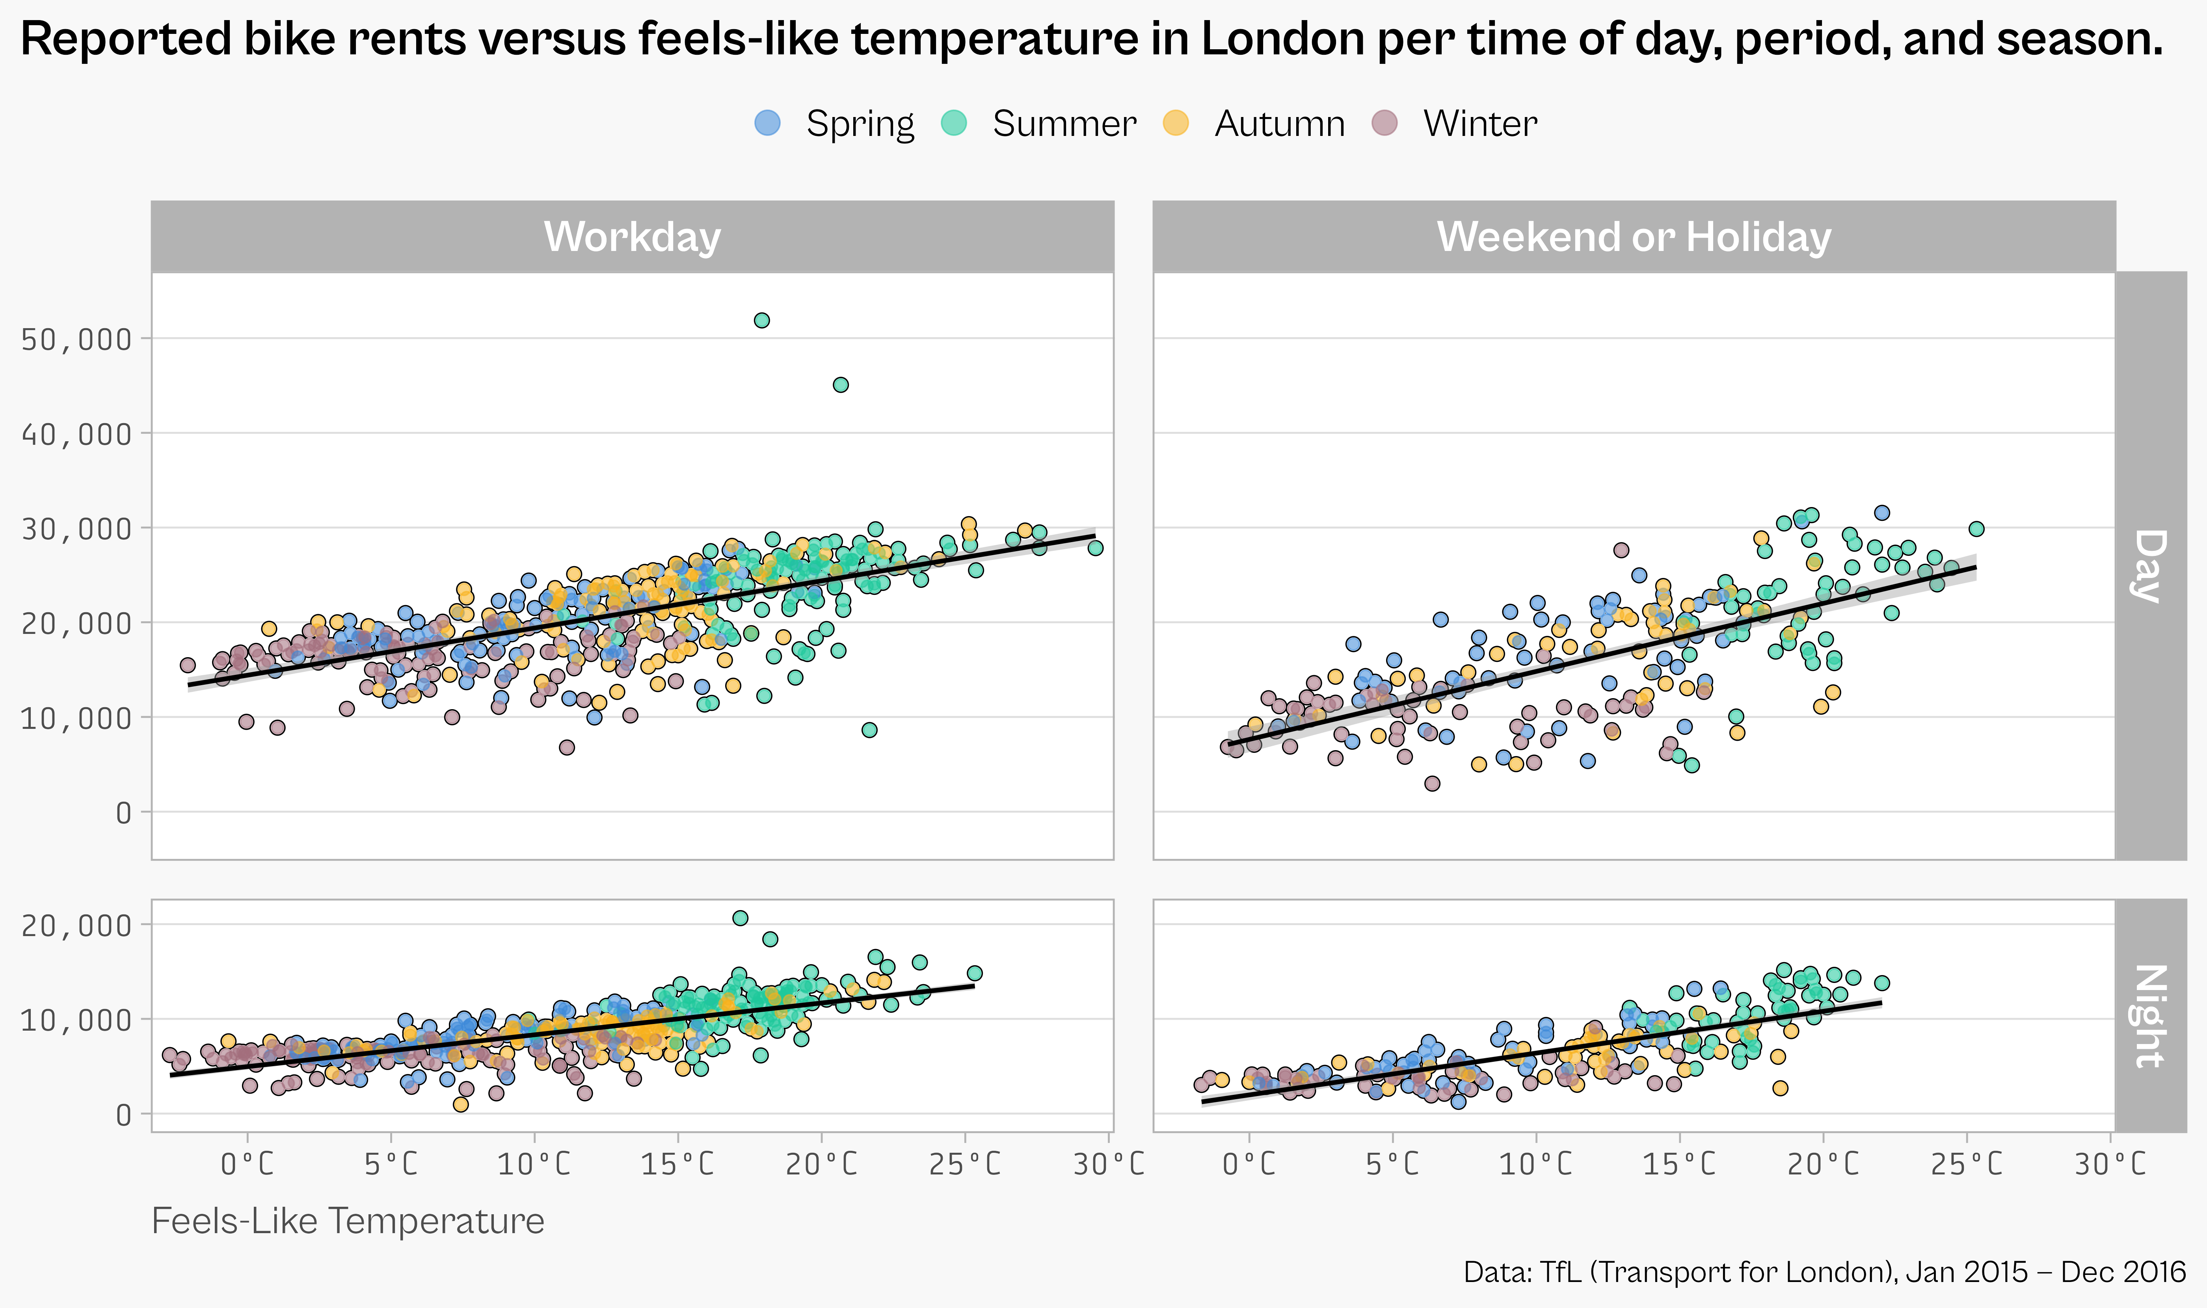Click the yellow Autumn legend dot

[x=1176, y=123]
